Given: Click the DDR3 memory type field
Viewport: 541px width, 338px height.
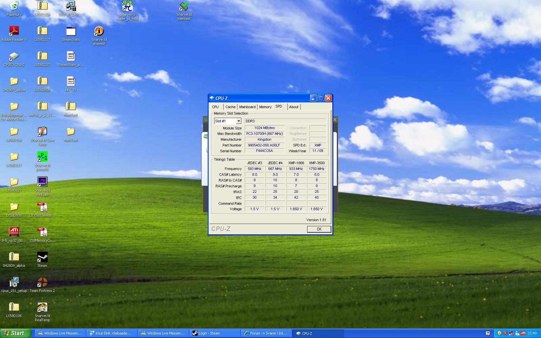Looking at the screenshot, I should (x=285, y=121).
